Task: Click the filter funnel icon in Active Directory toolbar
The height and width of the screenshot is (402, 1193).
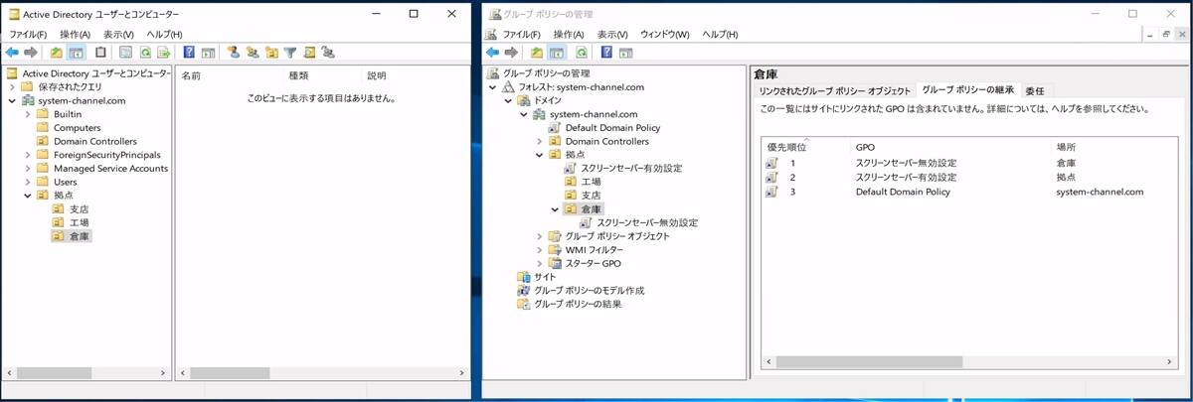Action: point(289,53)
